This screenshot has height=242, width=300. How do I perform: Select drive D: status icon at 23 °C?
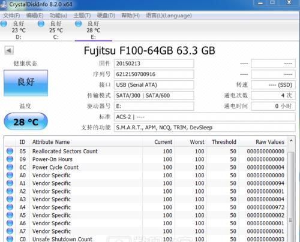point(4,23)
